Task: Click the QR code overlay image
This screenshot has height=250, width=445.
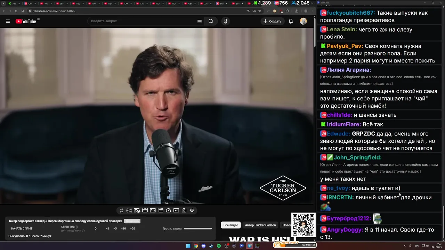Action: point(304,225)
